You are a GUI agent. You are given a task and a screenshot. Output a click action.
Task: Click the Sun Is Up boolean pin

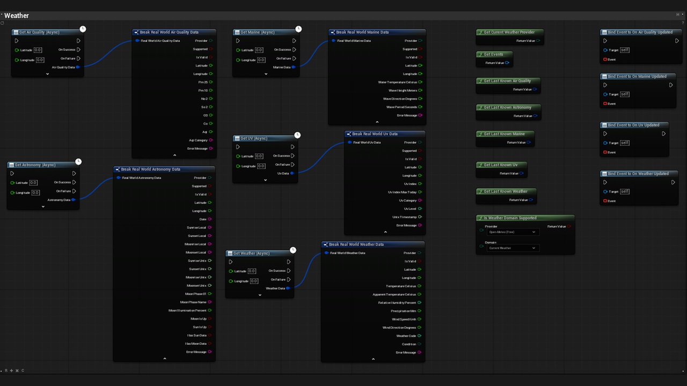(x=209, y=326)
